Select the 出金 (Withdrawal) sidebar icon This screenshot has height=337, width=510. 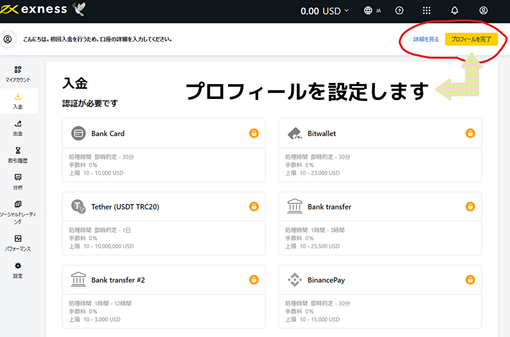[18, 128]
